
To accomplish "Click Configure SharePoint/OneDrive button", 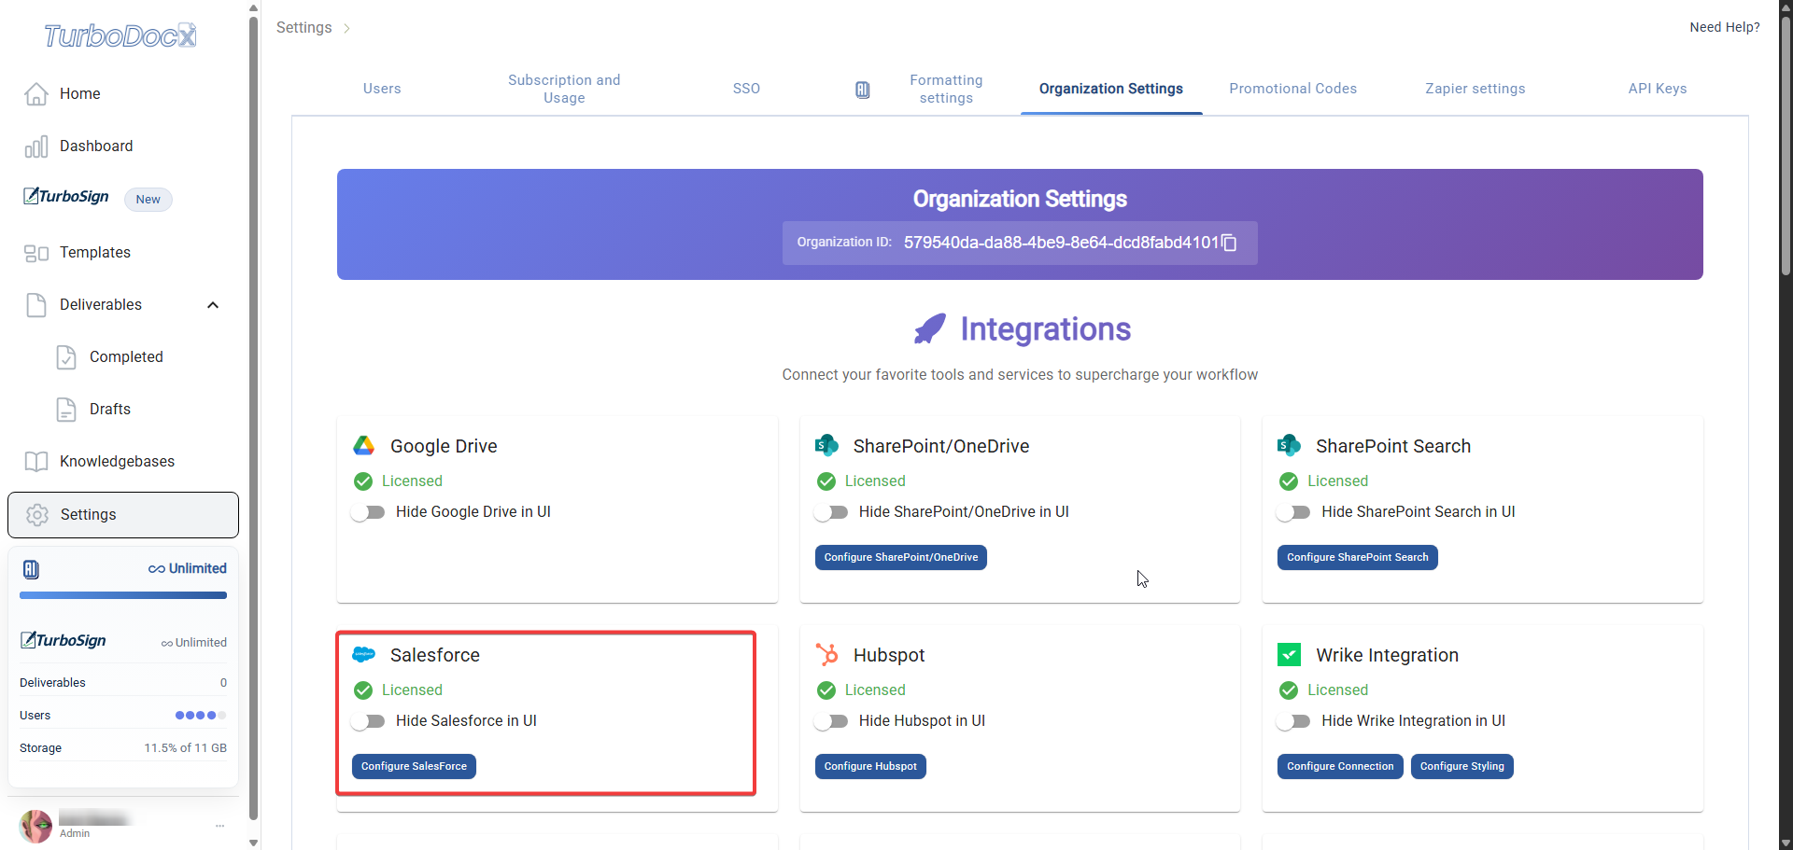I will [901, 557].
